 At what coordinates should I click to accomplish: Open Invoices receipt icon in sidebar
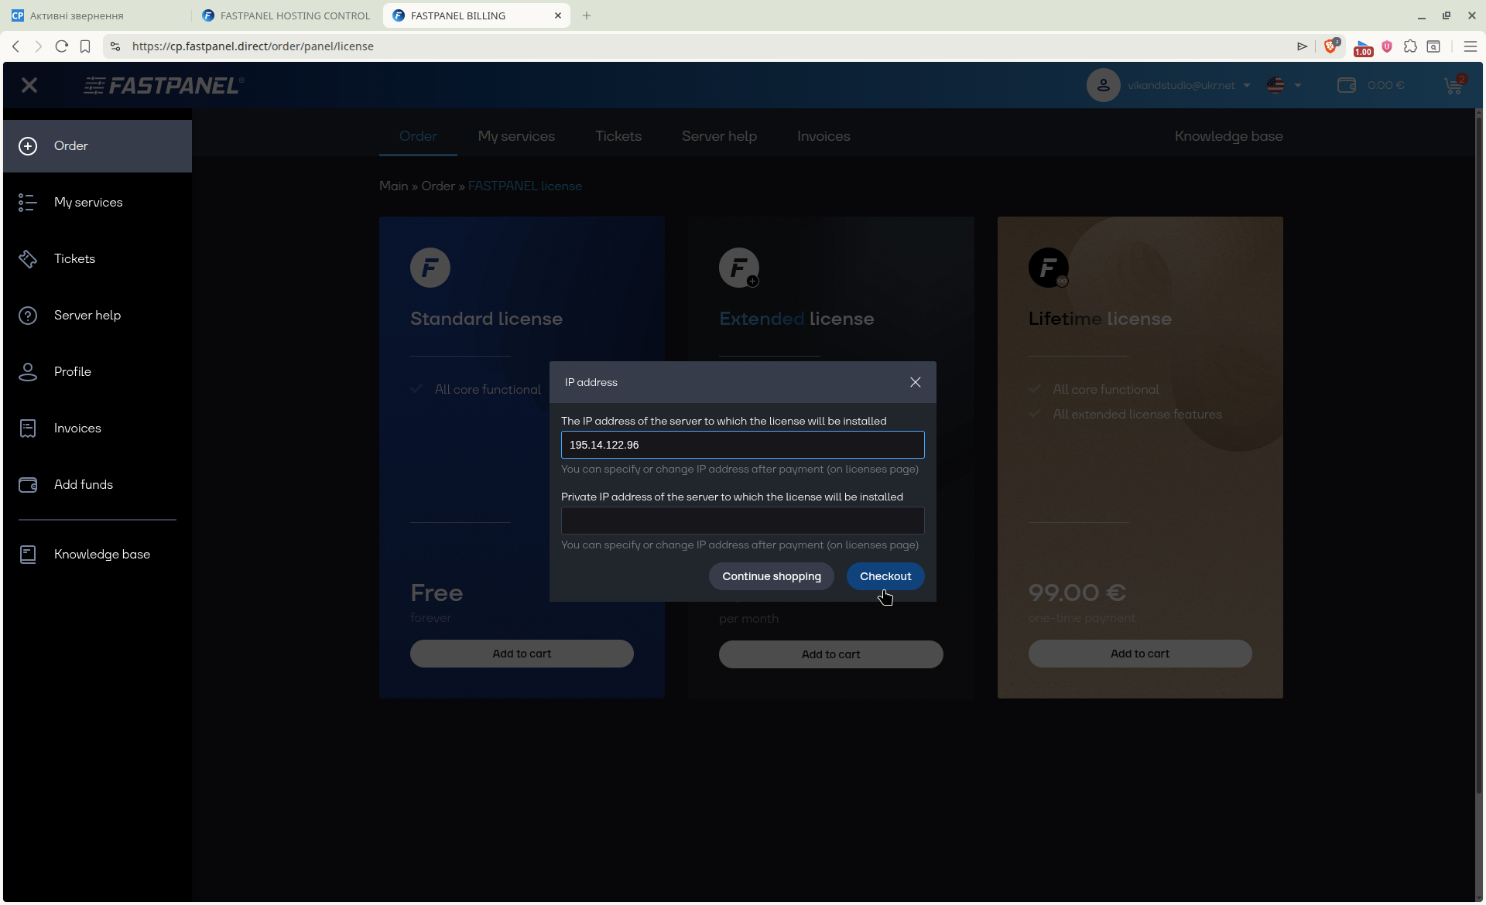click(28, 429)
